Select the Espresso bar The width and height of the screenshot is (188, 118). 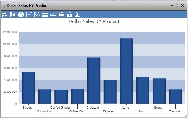click(110, 92)
